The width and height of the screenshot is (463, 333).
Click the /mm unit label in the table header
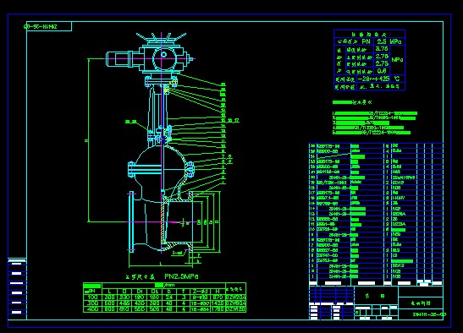click(169, 285)
